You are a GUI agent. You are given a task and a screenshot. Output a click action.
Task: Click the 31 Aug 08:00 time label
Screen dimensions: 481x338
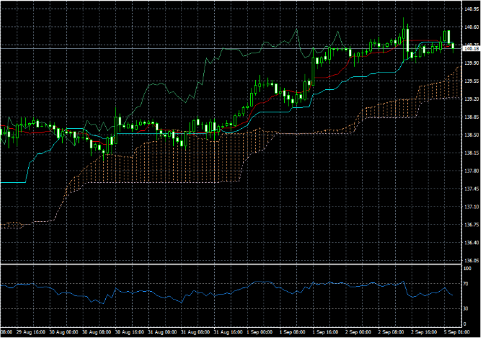point(195,332)
